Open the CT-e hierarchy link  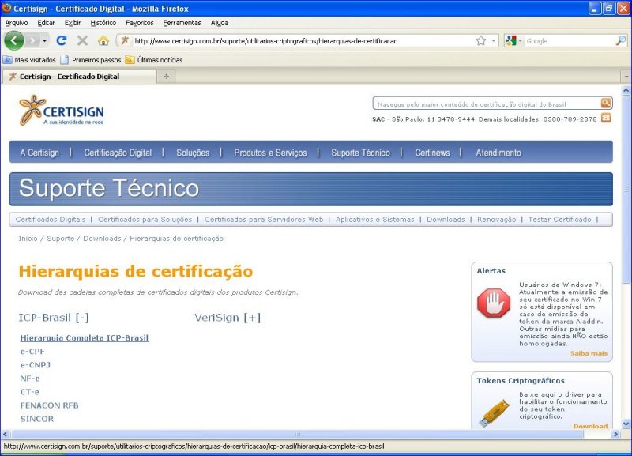coord(29,392)
